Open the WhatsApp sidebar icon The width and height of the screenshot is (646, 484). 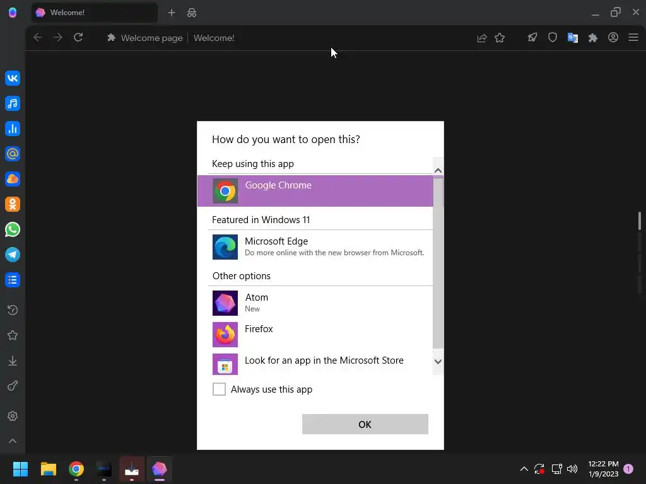(13, 229)
